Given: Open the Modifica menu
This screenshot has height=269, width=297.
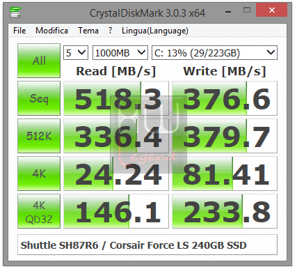Looking at the screenshot, I should (51, 31).
